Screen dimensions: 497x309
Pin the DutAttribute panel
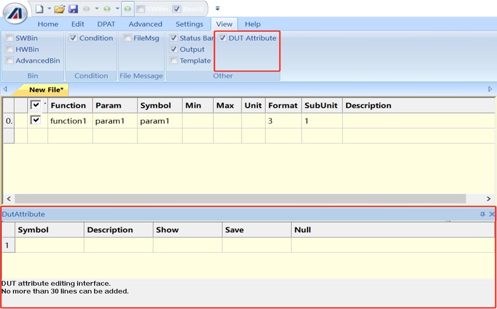[x=482, y=215]
